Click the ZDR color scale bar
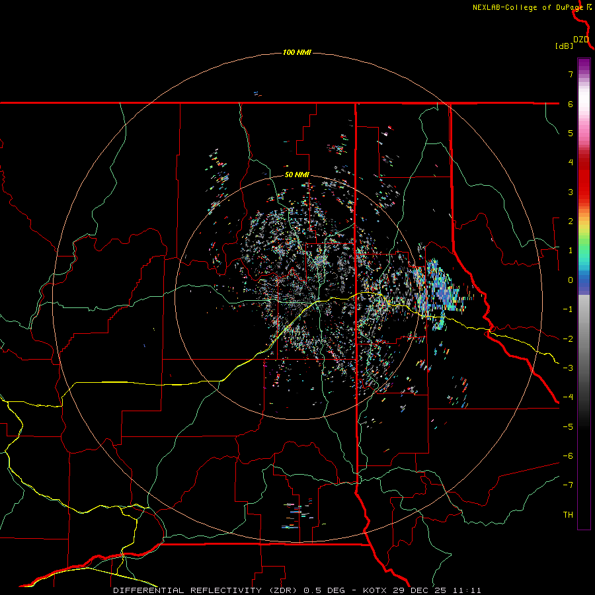The width and height of the screenshot is (595, 595). [x=584, y=294]
